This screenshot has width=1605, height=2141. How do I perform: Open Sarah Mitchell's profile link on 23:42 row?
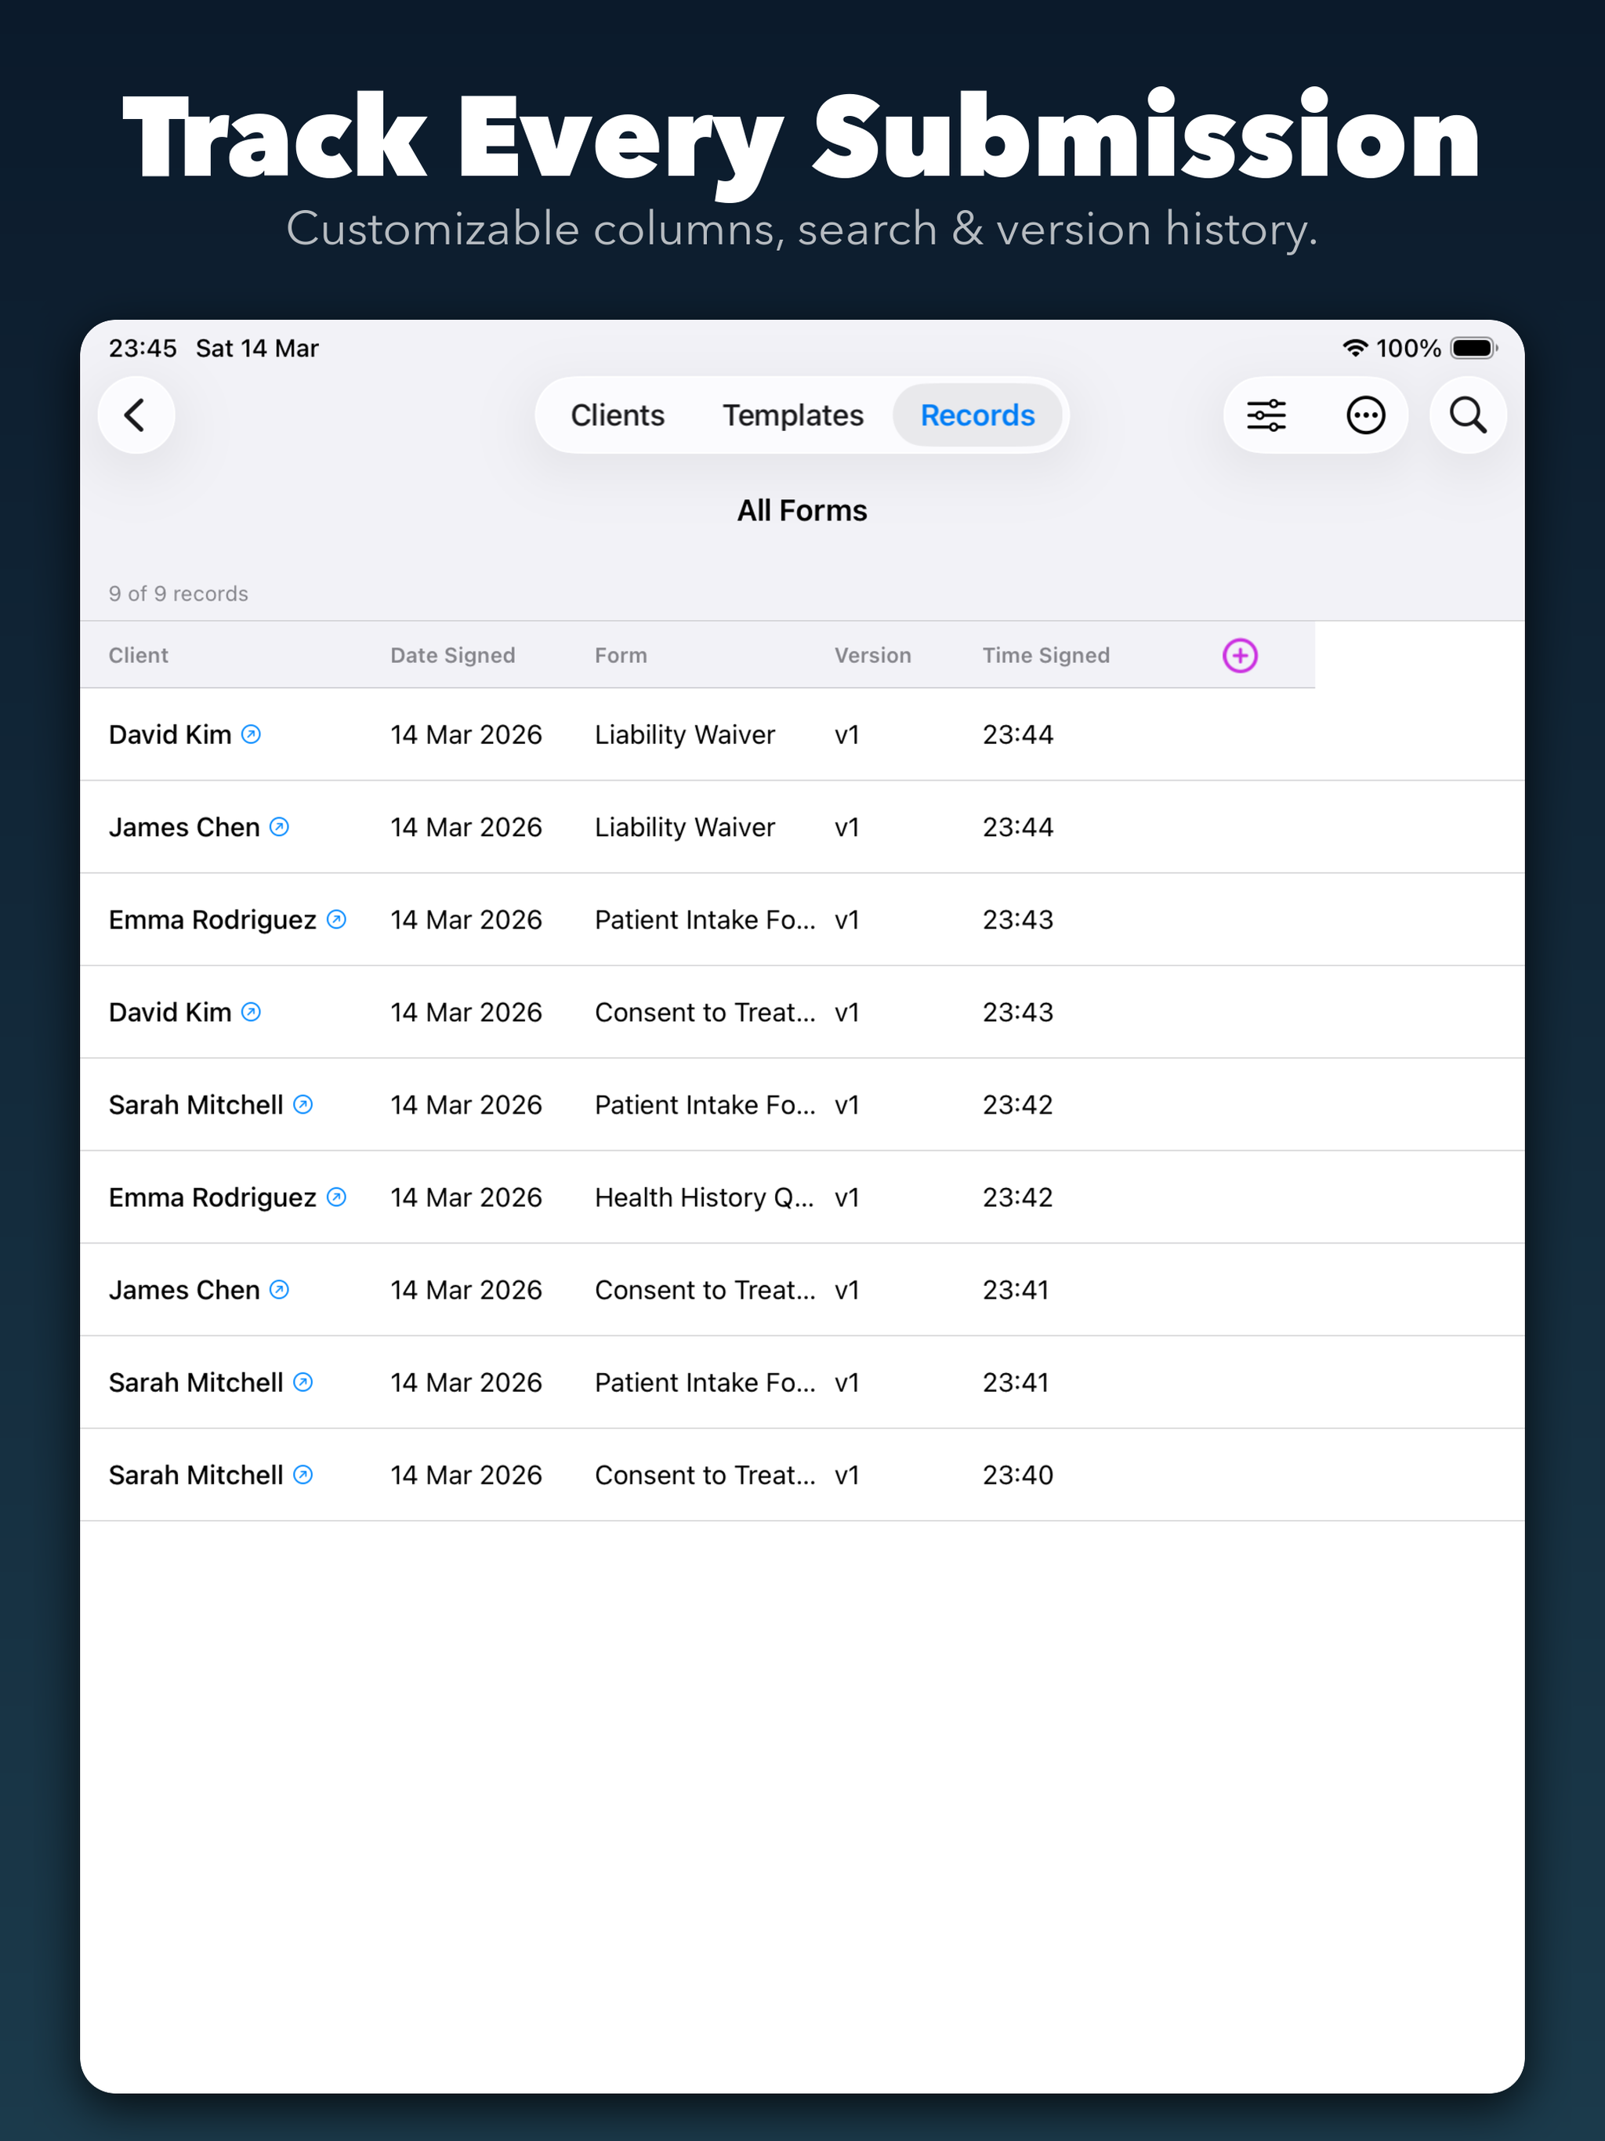tap(303, 1104)
